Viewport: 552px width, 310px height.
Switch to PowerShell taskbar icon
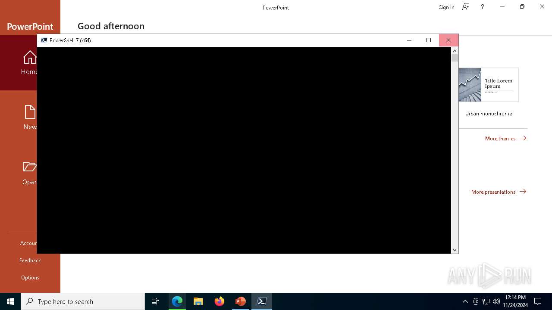[x=262, y=301]
